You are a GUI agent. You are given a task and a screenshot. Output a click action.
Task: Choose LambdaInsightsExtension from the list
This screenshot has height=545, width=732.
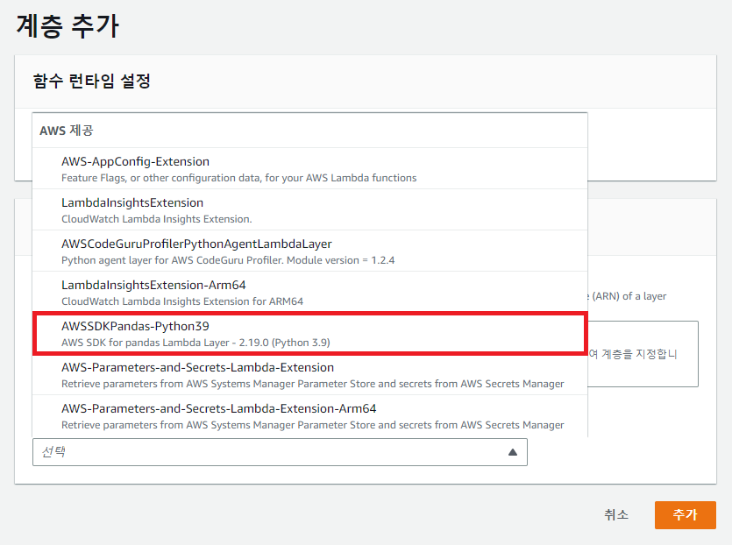[310, 209]
